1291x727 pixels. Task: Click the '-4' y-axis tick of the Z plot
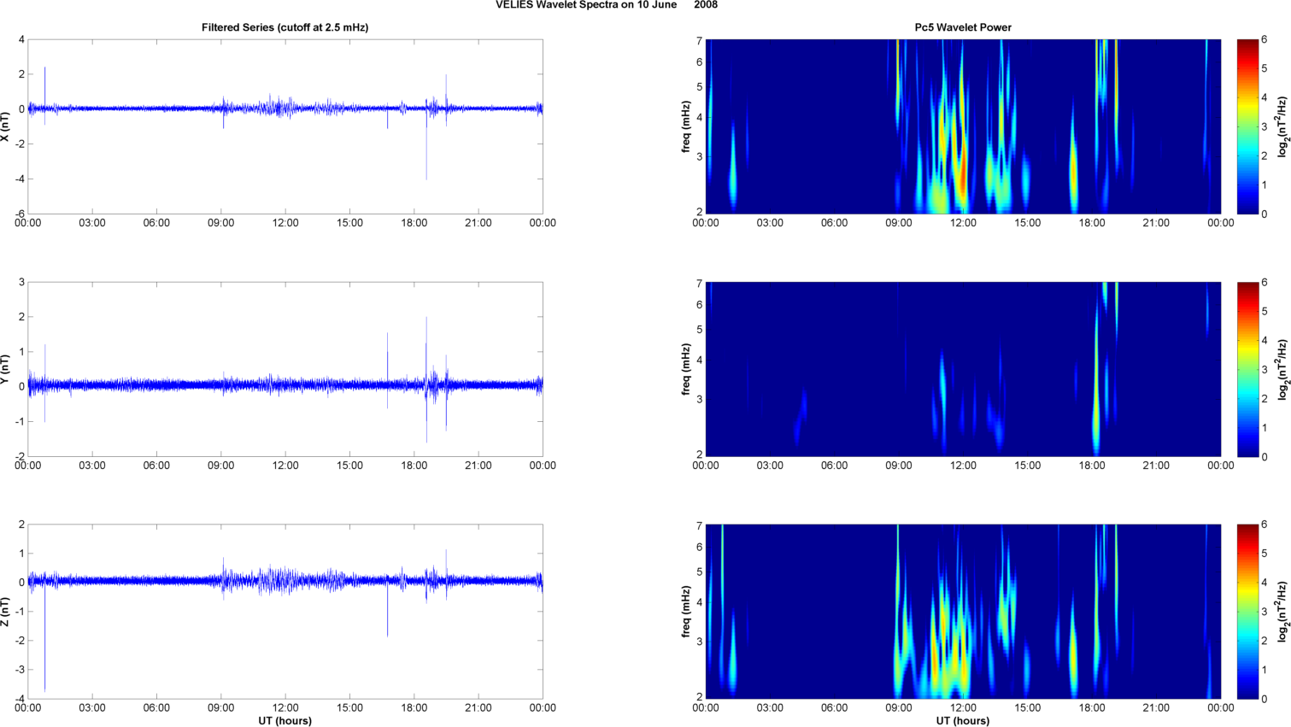coord(21,699)
